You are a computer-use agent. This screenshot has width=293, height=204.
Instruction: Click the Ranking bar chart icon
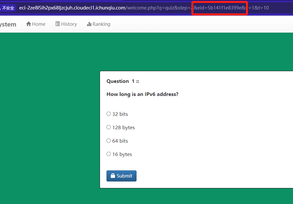pyautogui.click(x=89, y=24)
